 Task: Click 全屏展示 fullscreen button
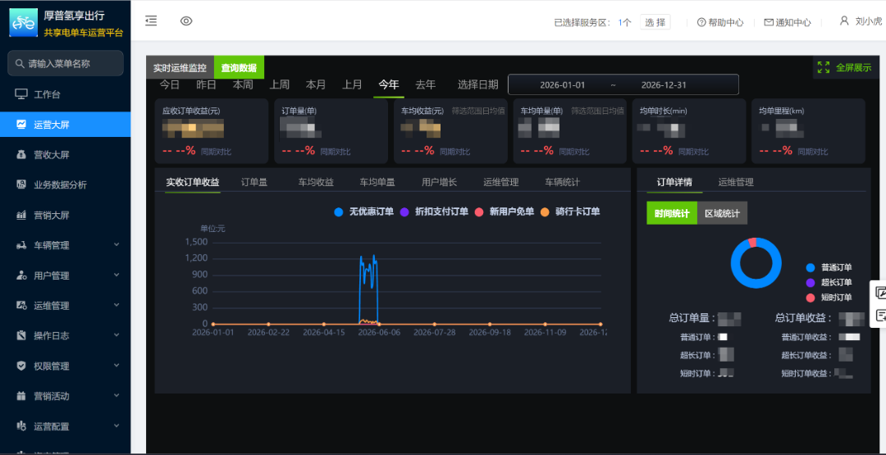[x=844, y=68]
